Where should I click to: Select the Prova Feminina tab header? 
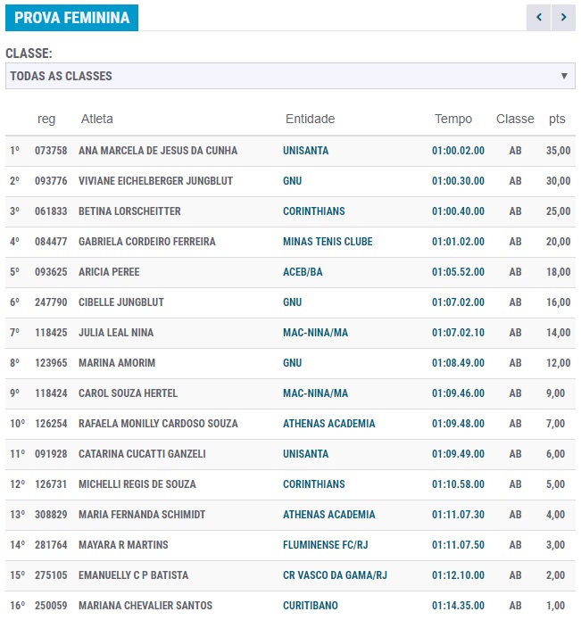point(71,18)
